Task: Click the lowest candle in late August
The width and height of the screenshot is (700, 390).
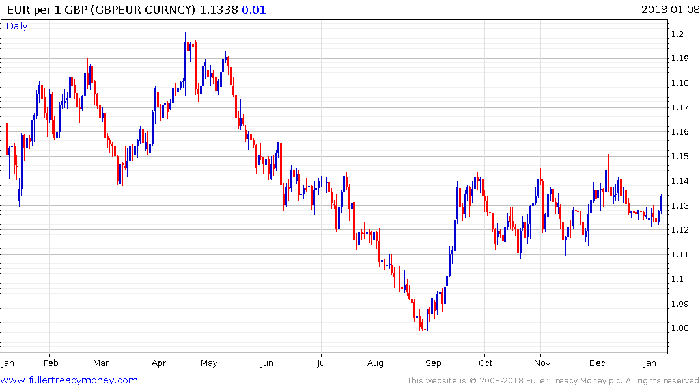Action: tap(425, 331)
